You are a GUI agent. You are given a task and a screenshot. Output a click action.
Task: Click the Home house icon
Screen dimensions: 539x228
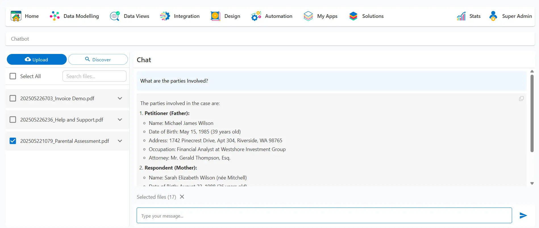(x=16, y=16)
